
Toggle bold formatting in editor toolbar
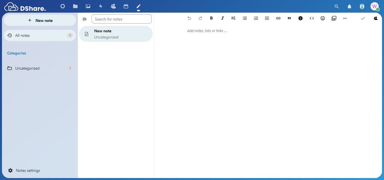211,18
